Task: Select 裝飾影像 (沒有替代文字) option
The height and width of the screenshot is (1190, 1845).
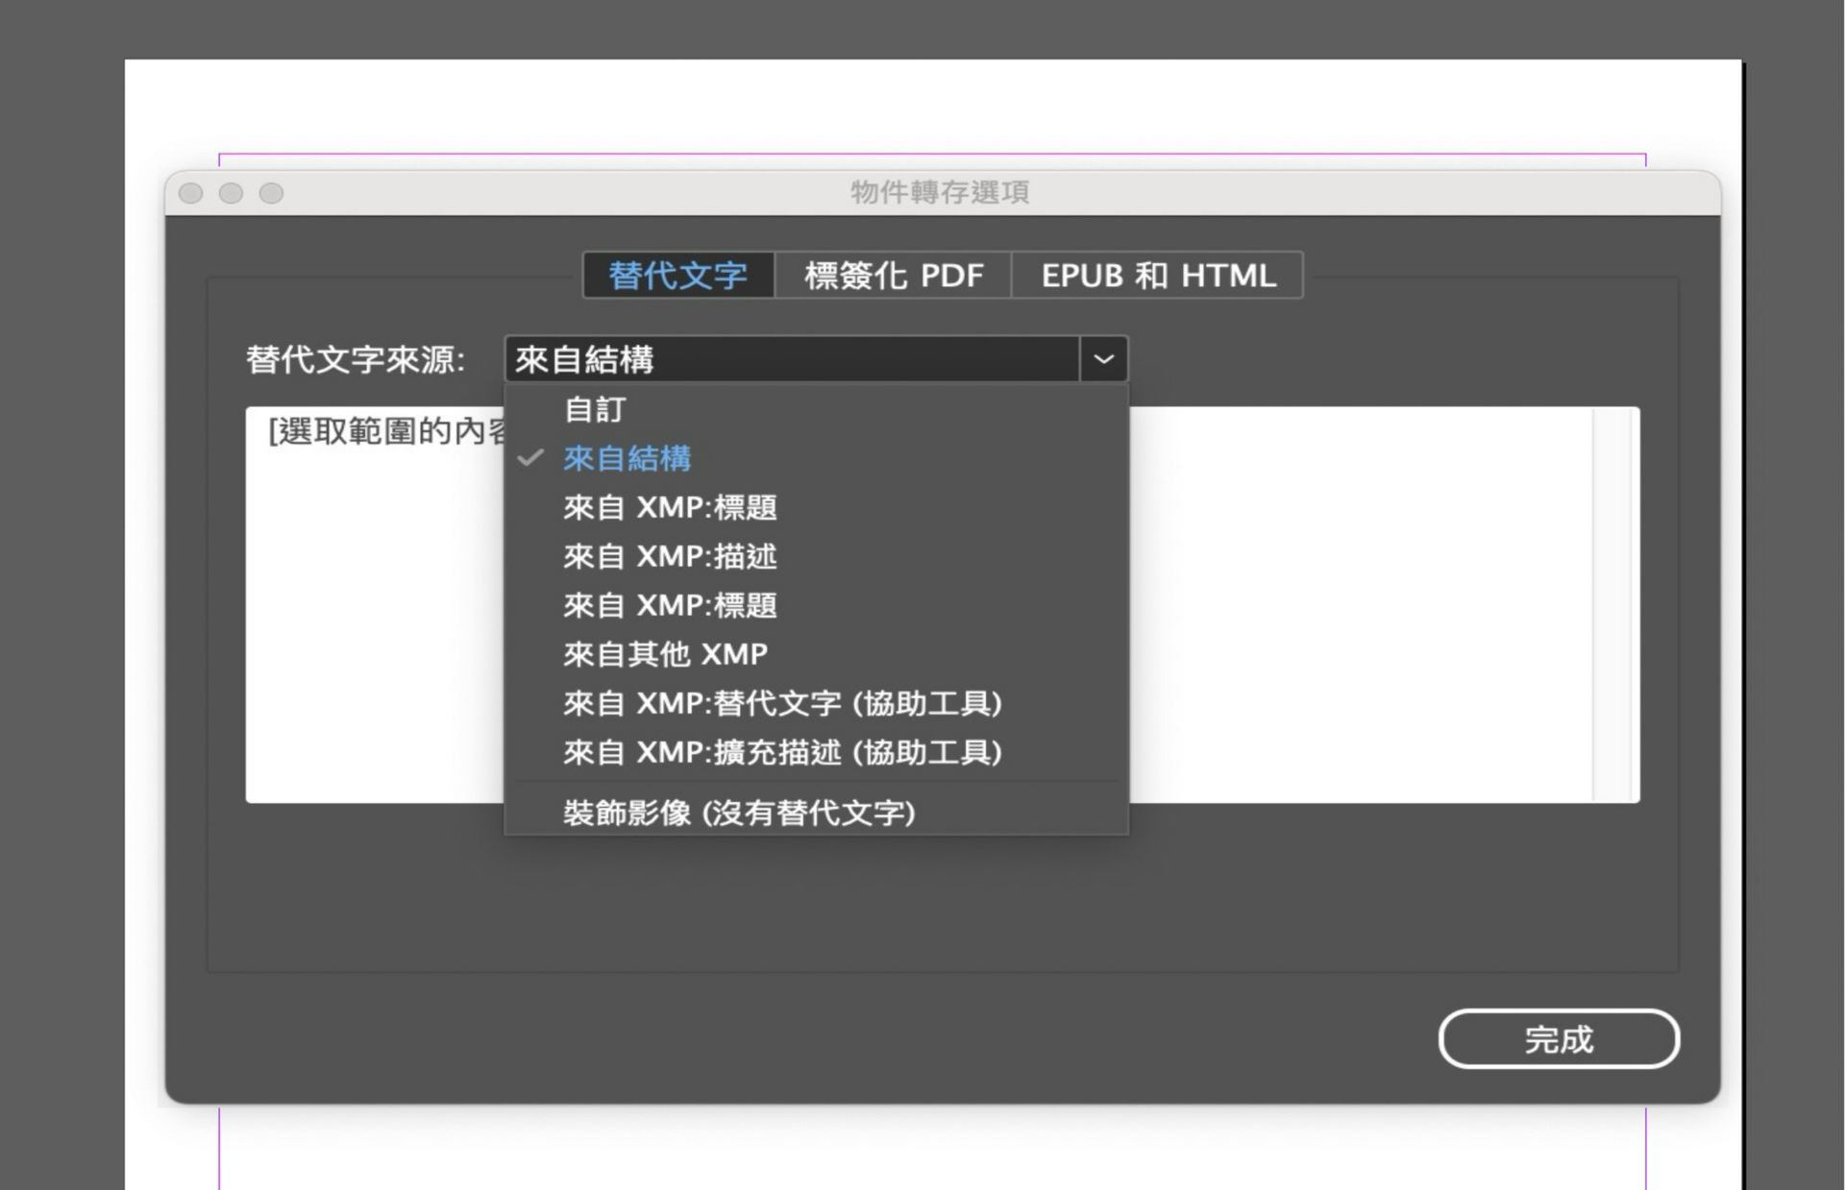Action: pyautogui.click(x=740, y=813)
